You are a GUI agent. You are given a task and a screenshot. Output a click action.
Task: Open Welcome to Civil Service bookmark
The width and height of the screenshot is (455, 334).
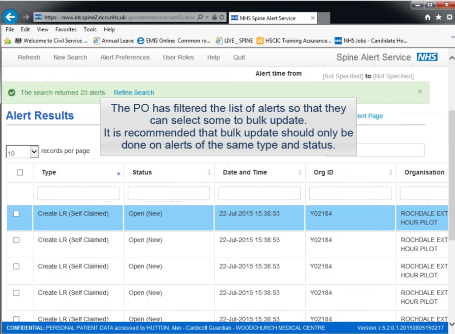pos(51,41)
